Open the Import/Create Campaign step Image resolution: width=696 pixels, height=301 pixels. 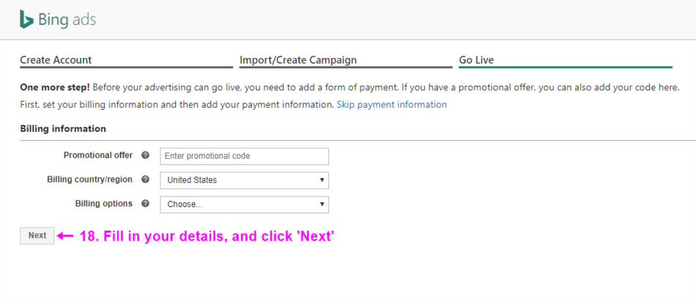tap(298, 60)
